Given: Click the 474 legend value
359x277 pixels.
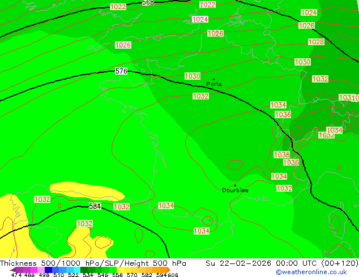Looking at the screenshot, I should tap(16, 275).
